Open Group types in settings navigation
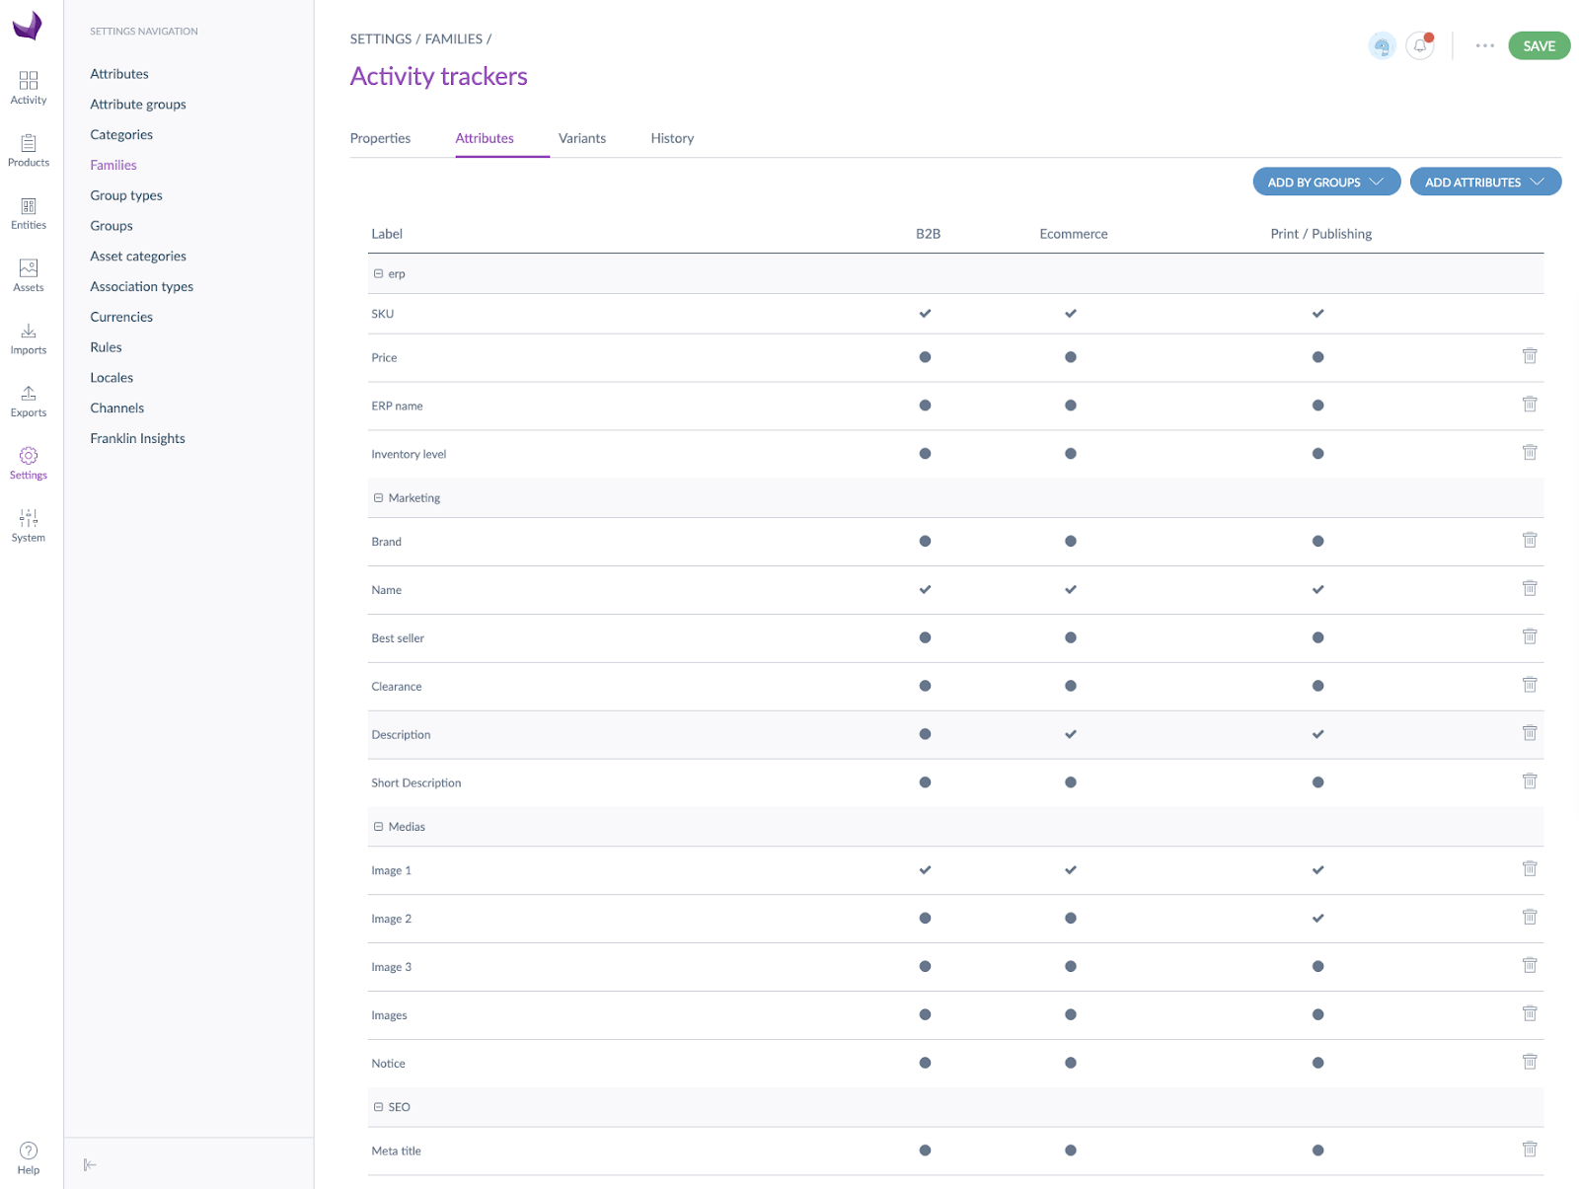 click(x=126, y=195)
